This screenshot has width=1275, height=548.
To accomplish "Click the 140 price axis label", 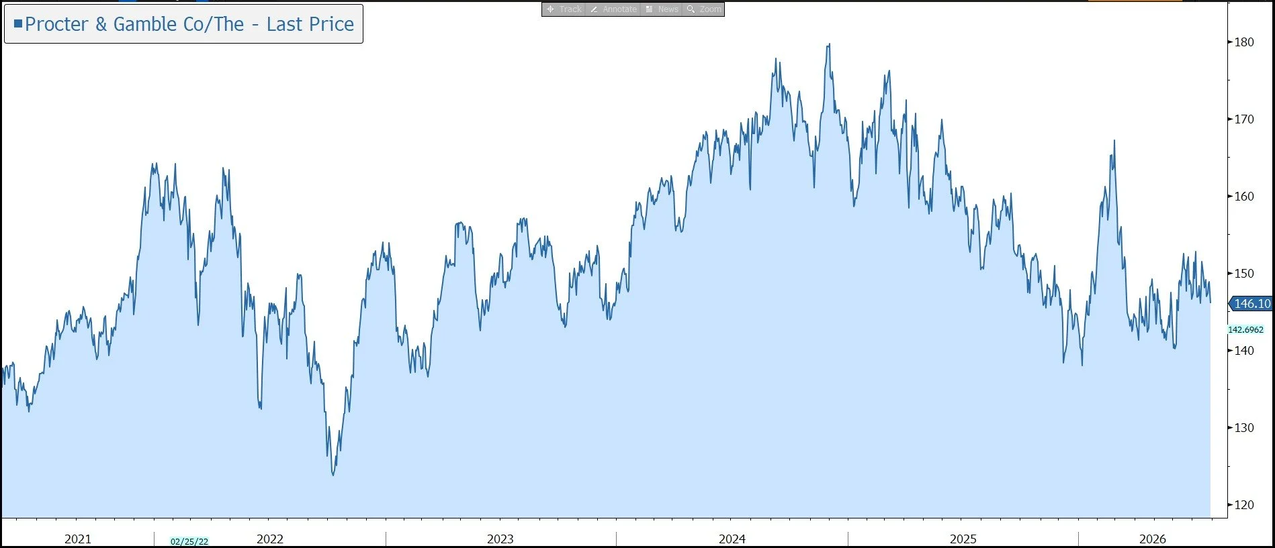I will 1244,350.
